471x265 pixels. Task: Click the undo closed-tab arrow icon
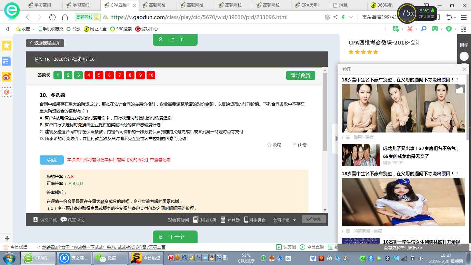point(449,17)
